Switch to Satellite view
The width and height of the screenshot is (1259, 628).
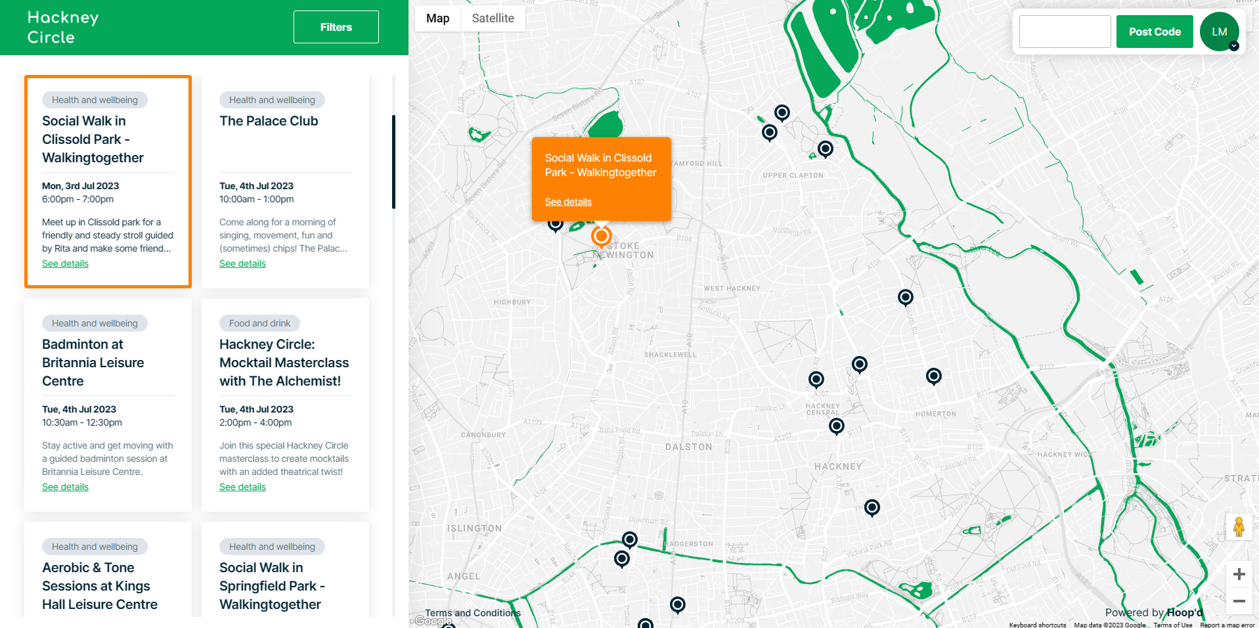pos(493,18)
